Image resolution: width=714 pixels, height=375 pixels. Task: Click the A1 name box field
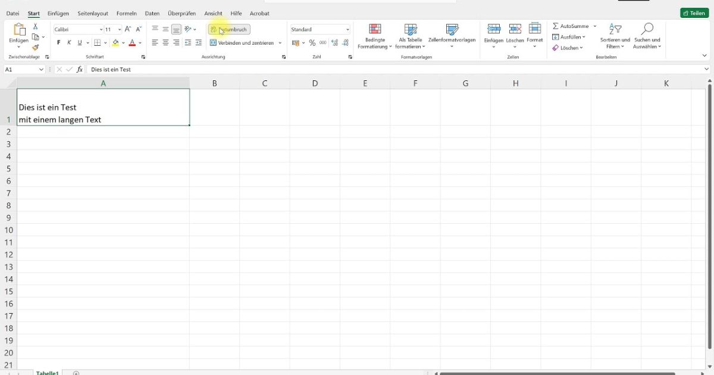(x=21, y=70)
